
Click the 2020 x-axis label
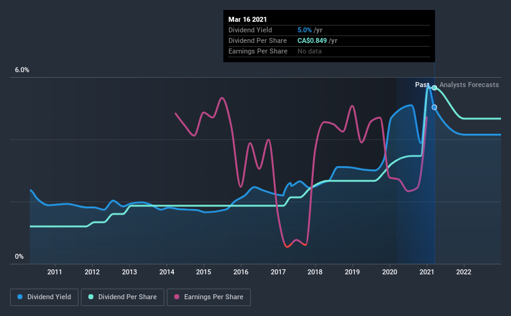coord(390,272)
